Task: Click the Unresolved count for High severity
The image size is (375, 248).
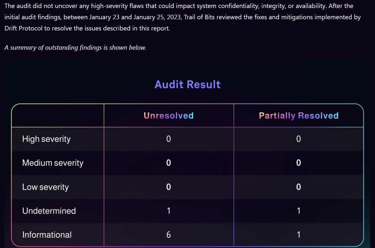Action: point(169,139)
